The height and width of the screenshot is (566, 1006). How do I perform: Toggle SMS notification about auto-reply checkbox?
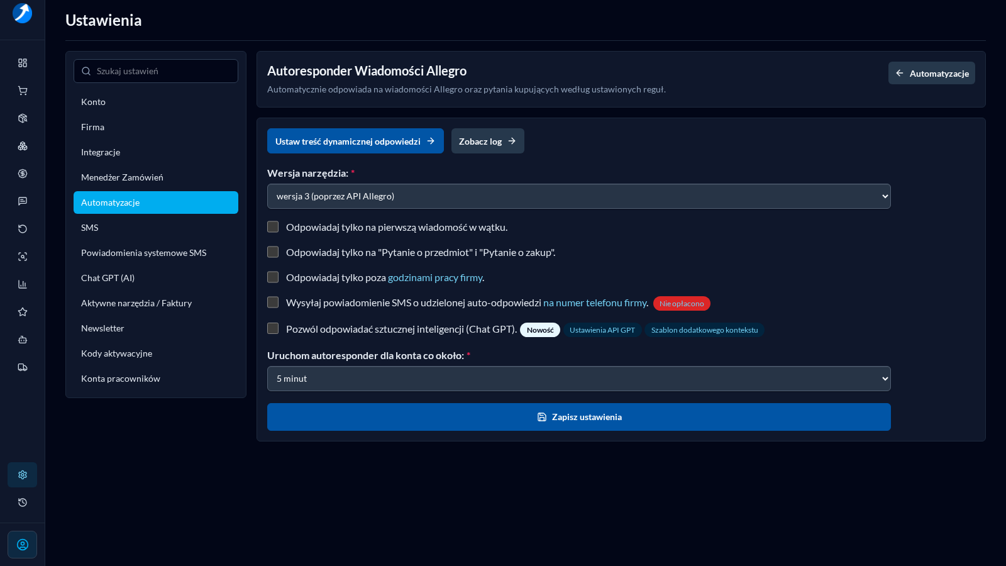point(273,302)
